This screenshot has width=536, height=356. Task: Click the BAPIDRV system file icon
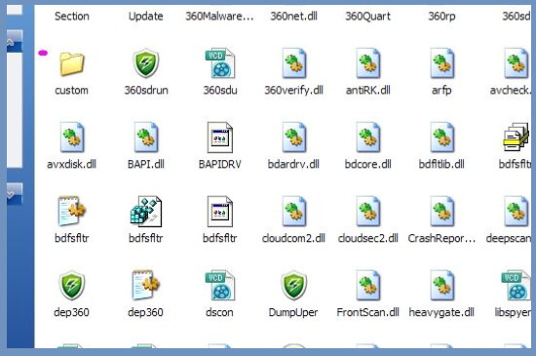(x=220, y=138)
